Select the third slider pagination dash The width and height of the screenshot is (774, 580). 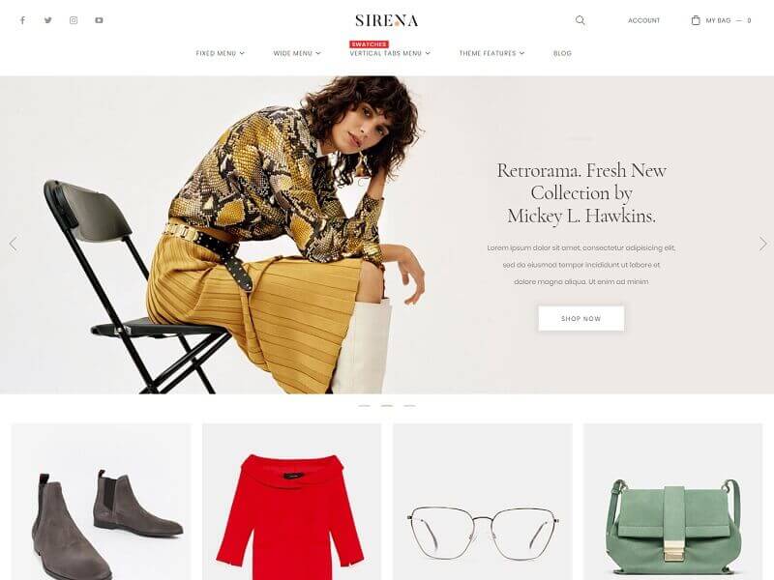409,406
